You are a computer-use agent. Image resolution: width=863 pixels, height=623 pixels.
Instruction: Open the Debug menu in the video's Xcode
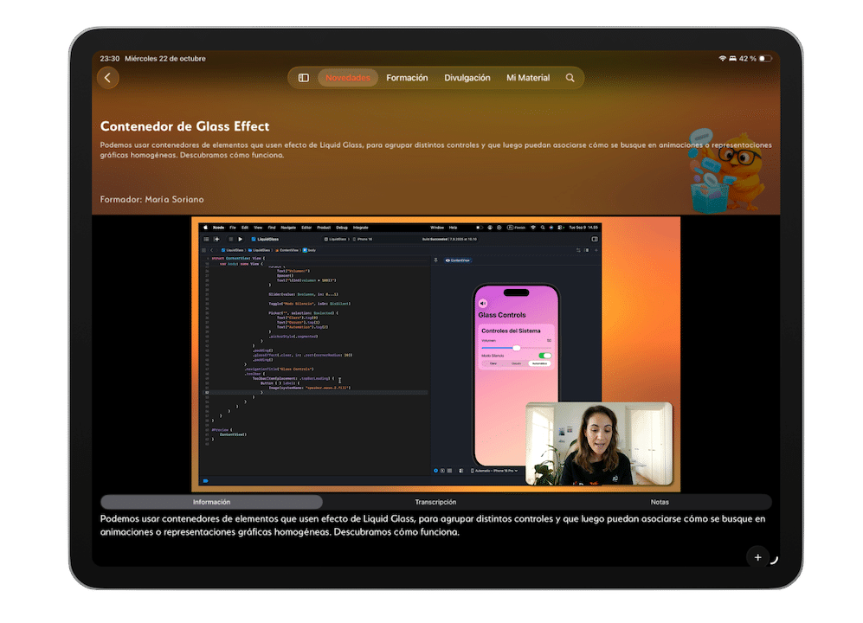point(342,228)
